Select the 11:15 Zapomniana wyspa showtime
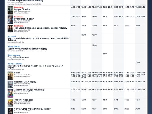152x114 pixels. [94, 90]
